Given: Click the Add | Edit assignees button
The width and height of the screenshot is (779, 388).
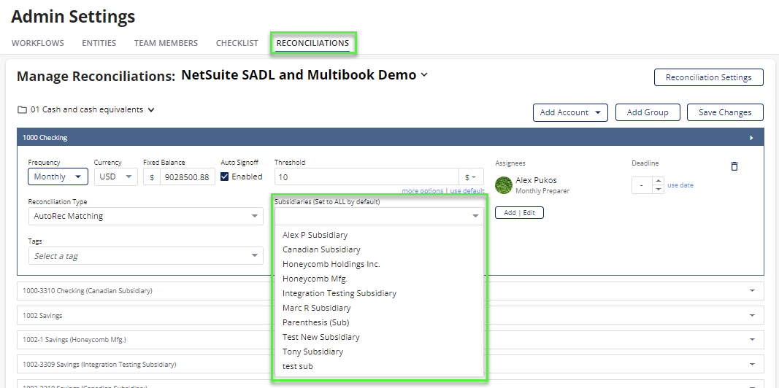Looking at the screenshot, I should 519,212.
